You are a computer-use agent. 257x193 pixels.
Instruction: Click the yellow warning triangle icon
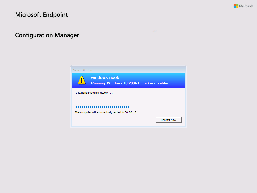pos(82,80)
